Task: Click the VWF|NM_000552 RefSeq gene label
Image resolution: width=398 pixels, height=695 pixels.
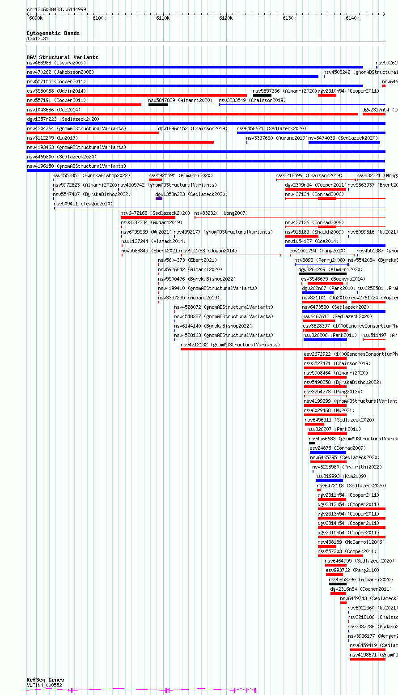Action: point(44,685)
